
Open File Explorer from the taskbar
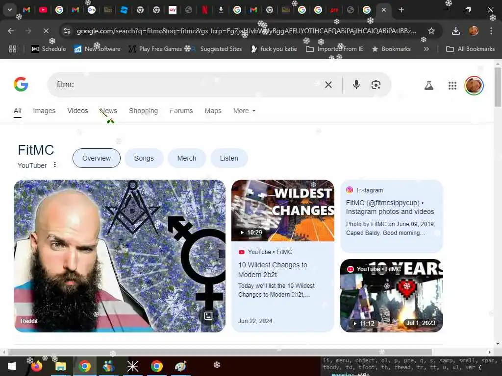coord(60,366)
